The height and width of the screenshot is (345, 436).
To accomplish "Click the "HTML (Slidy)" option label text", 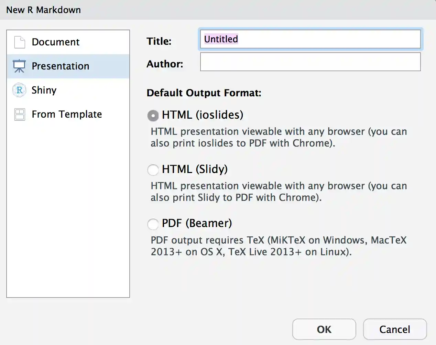I will pyautogui.click(x=195, y=169).
